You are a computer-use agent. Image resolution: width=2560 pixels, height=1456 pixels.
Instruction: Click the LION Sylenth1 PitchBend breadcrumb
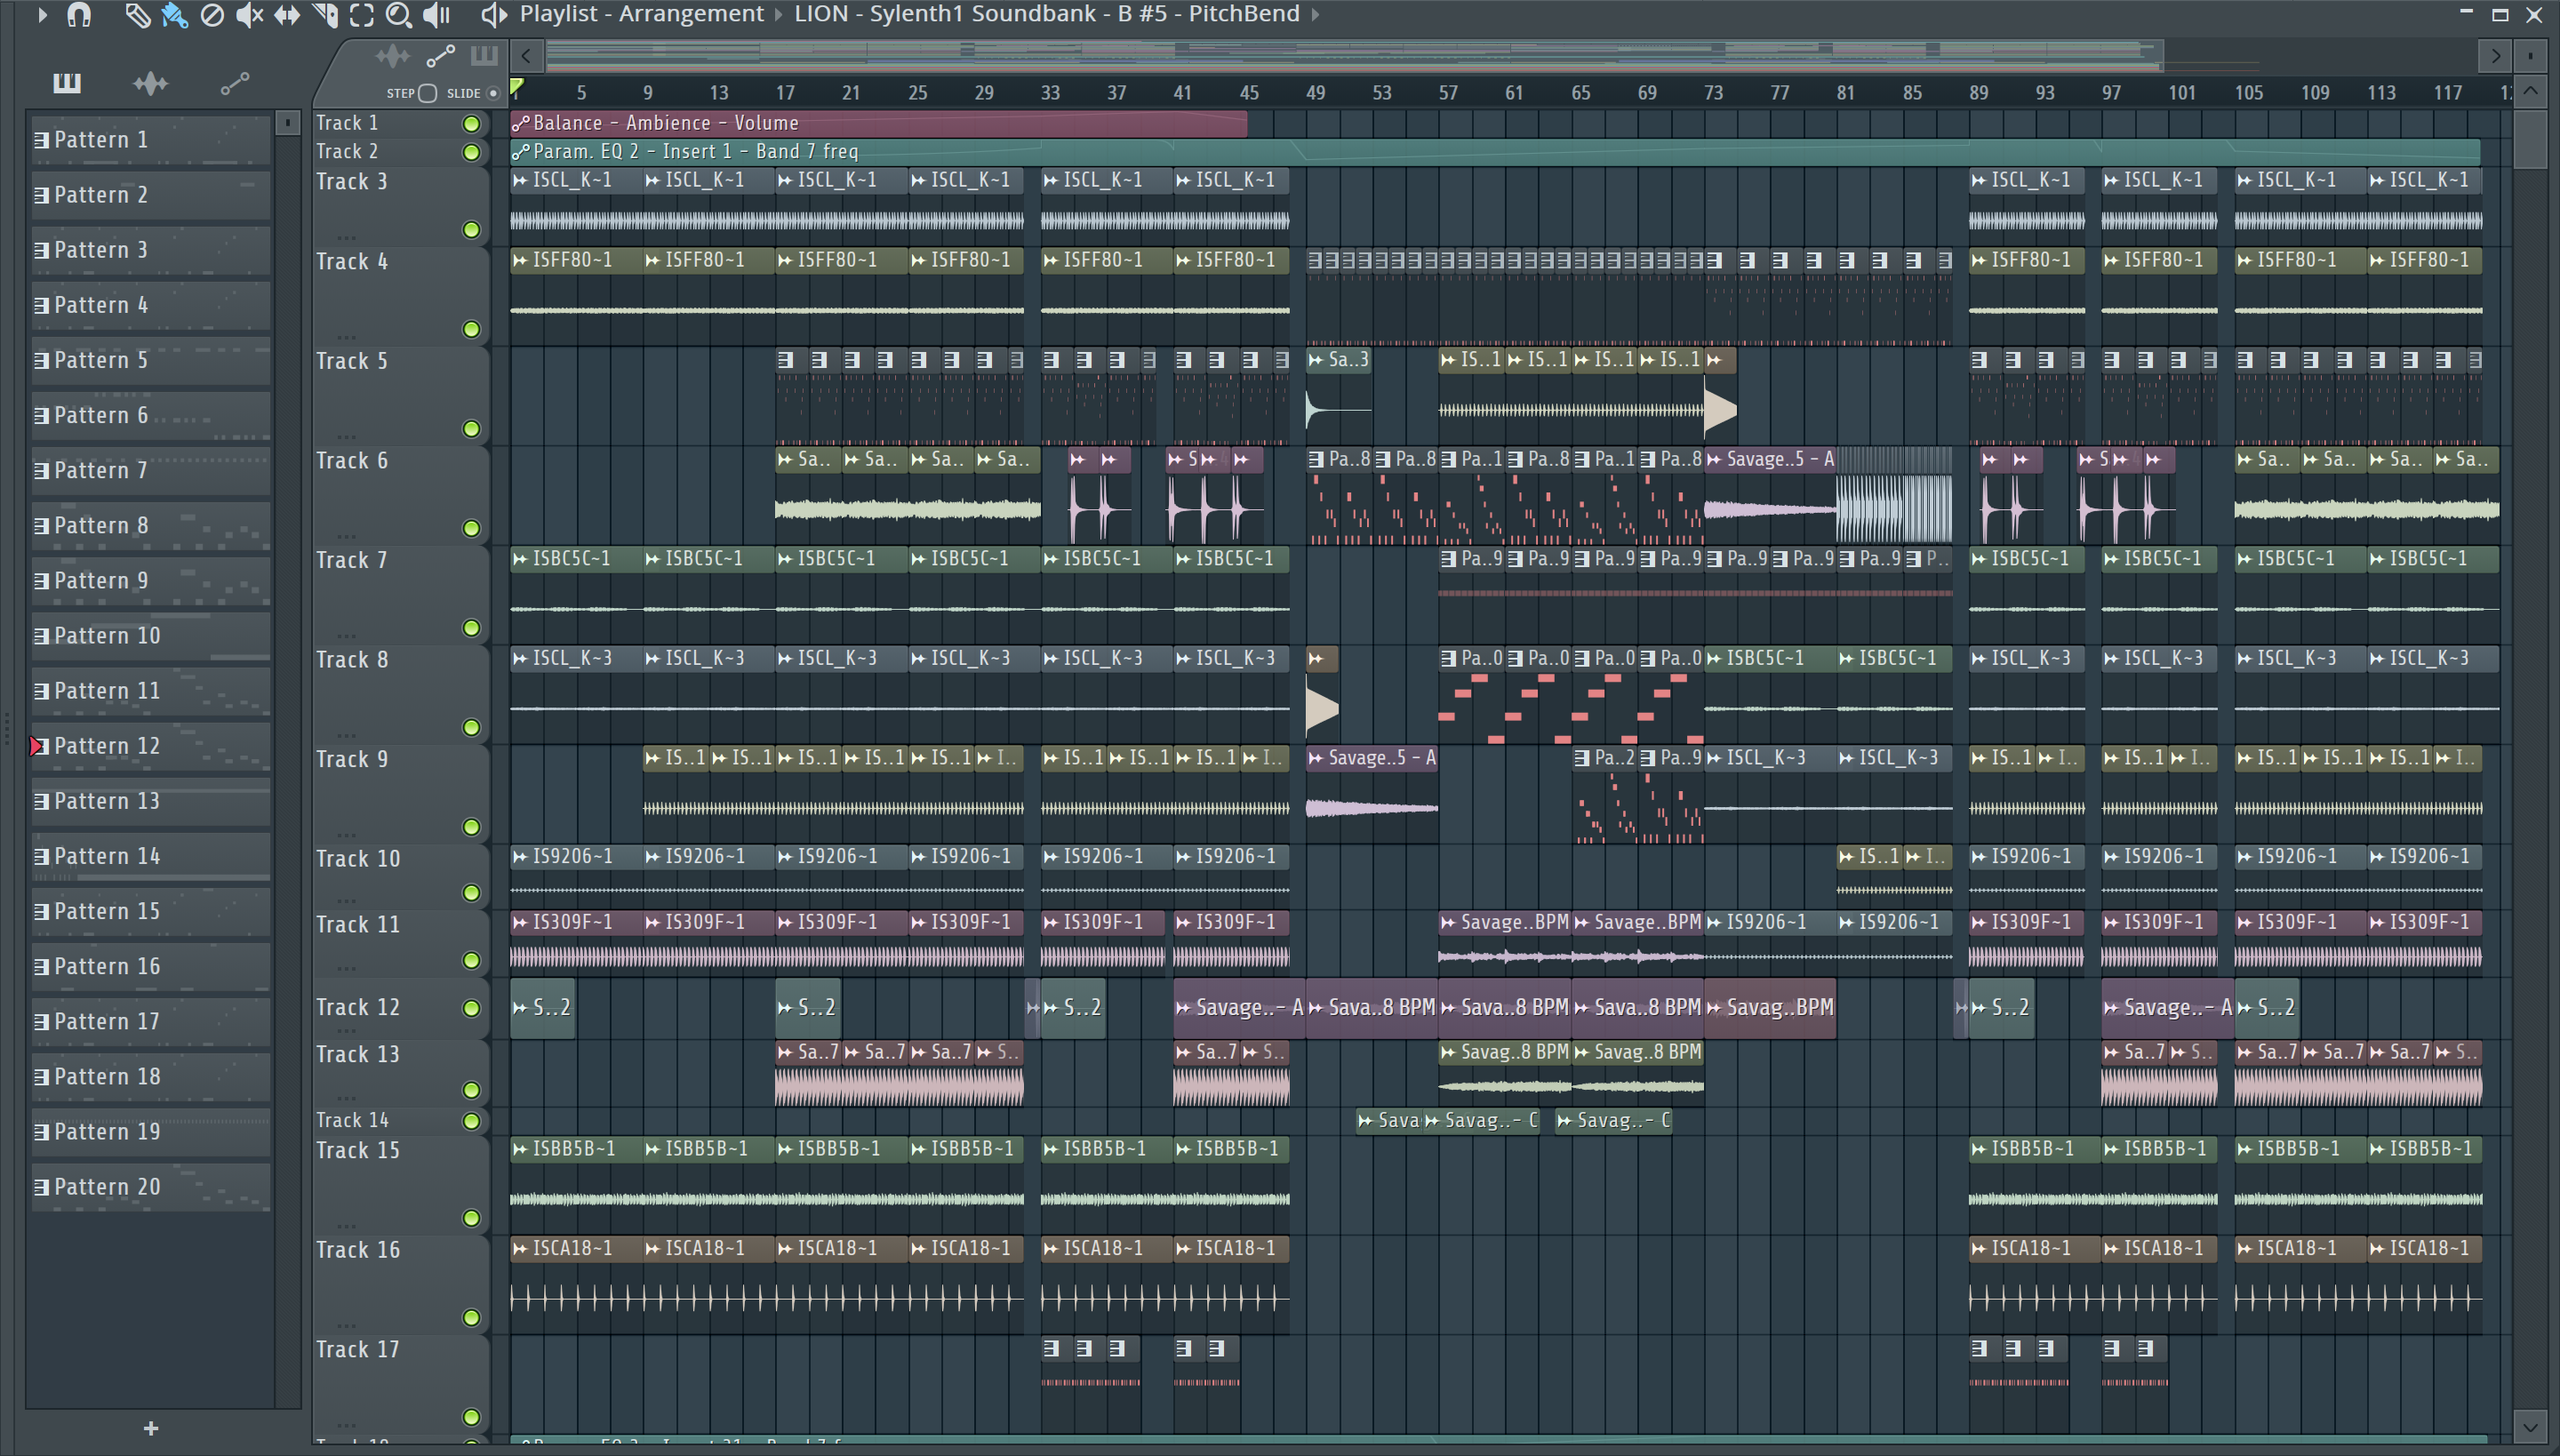tap(1046, 14)
